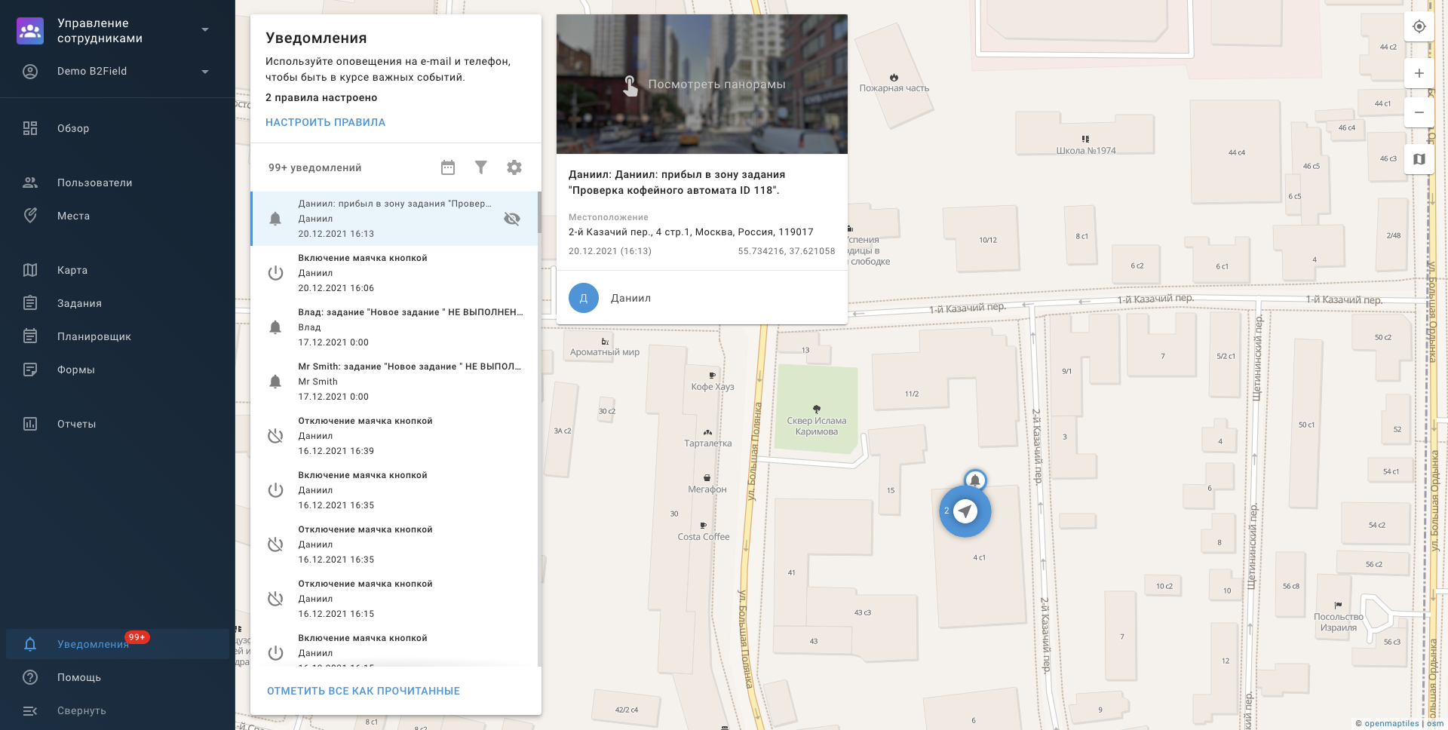Click the 99+ notifications badge
Viewport: 1448px width, 730px height.
click(137, 637)
